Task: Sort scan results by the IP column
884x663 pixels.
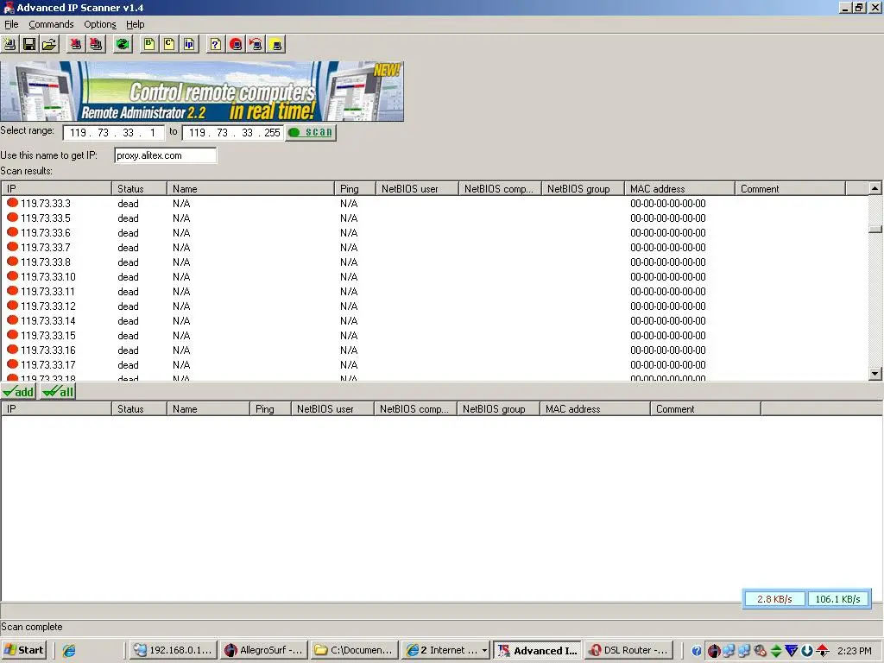Action: [x=56, y=189]
